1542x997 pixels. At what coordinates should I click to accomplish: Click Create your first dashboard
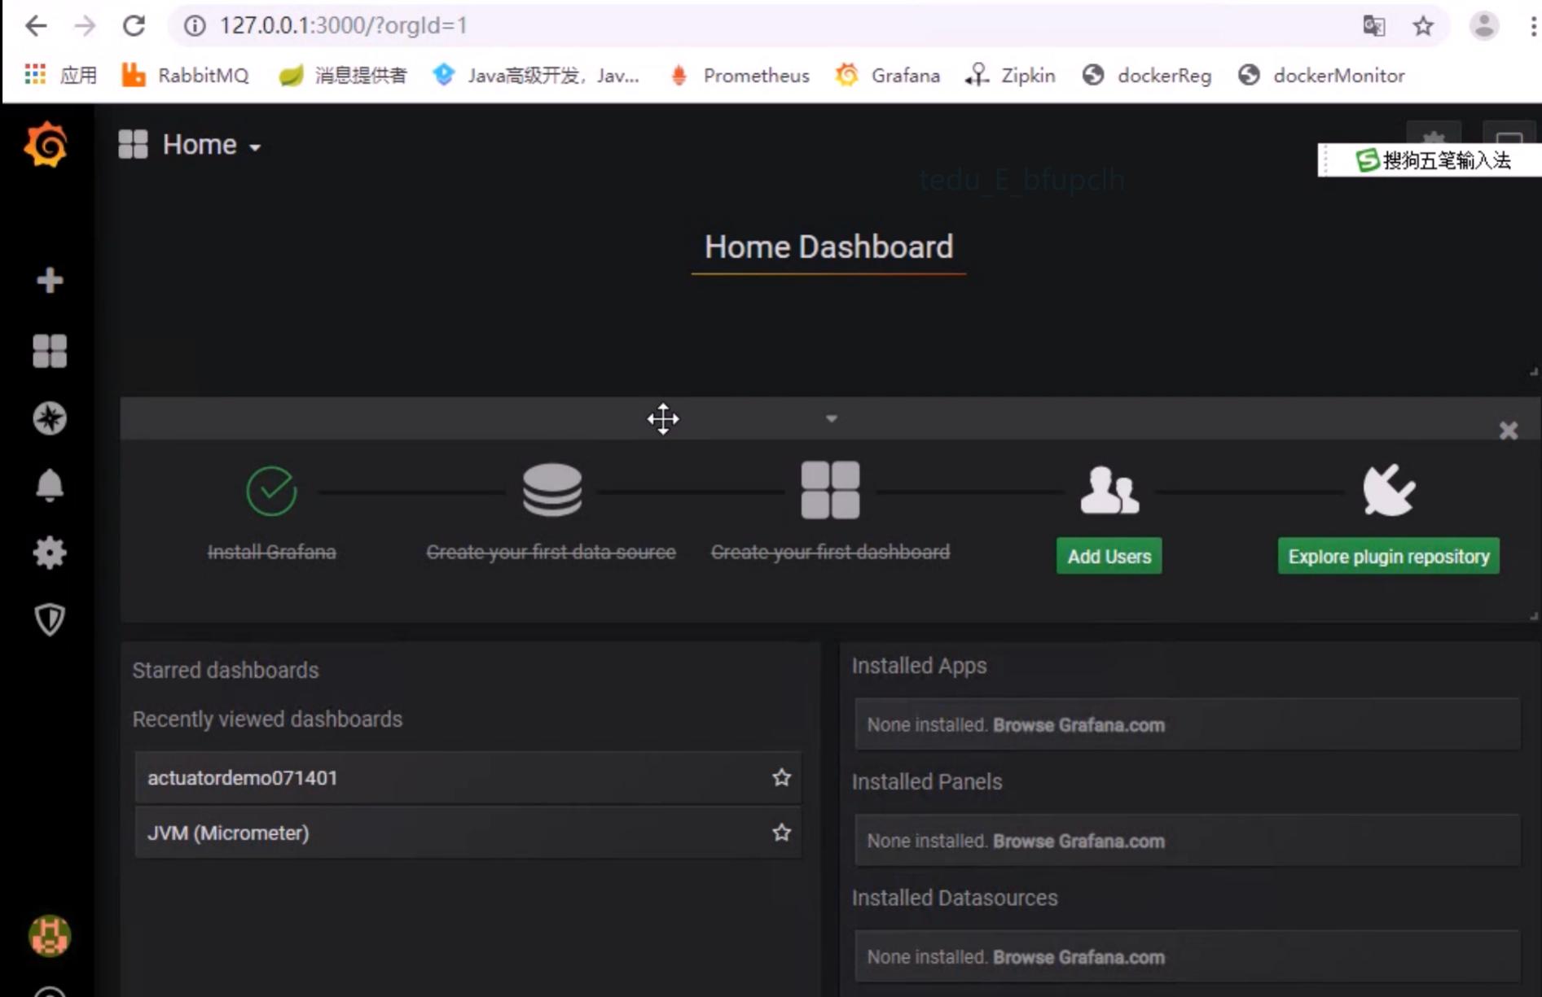point(830,552)
